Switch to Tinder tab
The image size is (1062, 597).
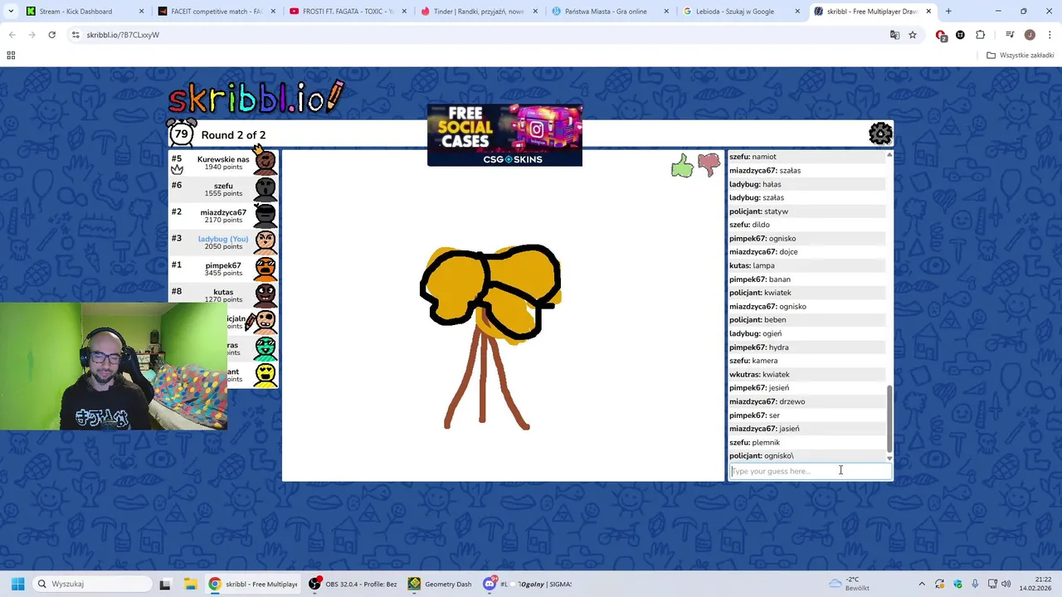point(480,12)
